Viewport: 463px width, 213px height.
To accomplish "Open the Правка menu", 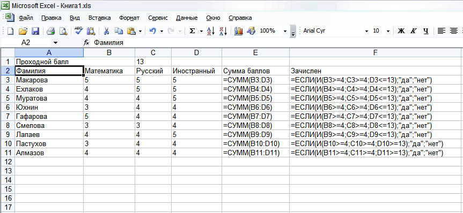I will (52, 18).
